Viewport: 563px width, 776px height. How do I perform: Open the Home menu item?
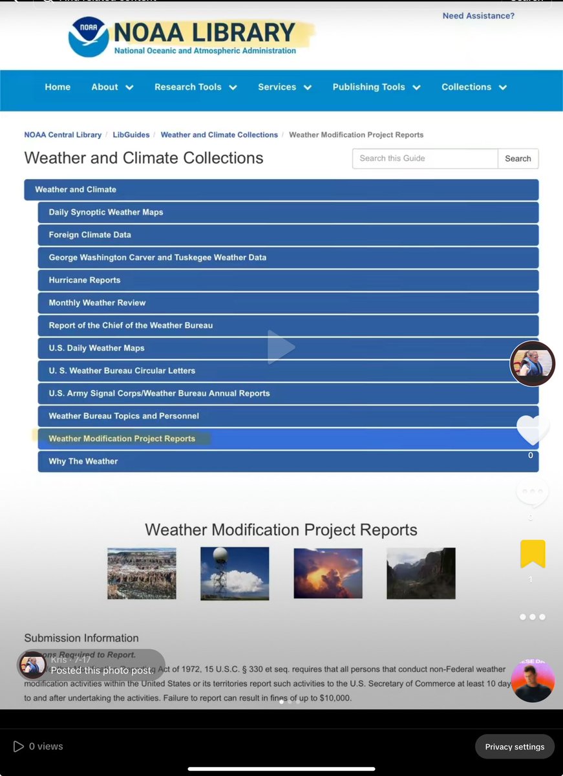click(x=58, y=87)
